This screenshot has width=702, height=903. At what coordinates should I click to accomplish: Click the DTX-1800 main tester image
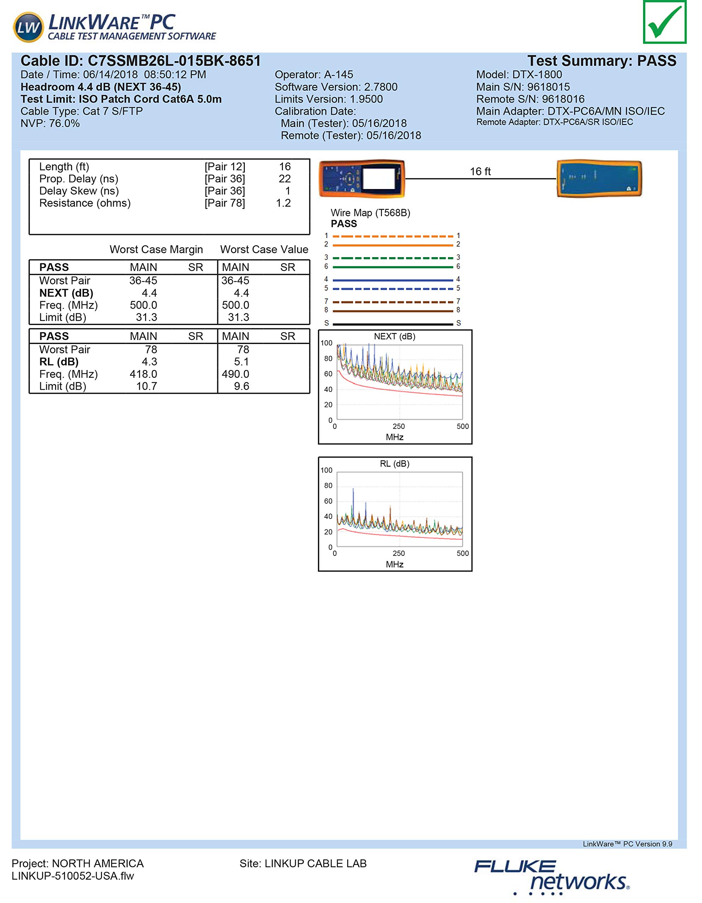[362, 178]
